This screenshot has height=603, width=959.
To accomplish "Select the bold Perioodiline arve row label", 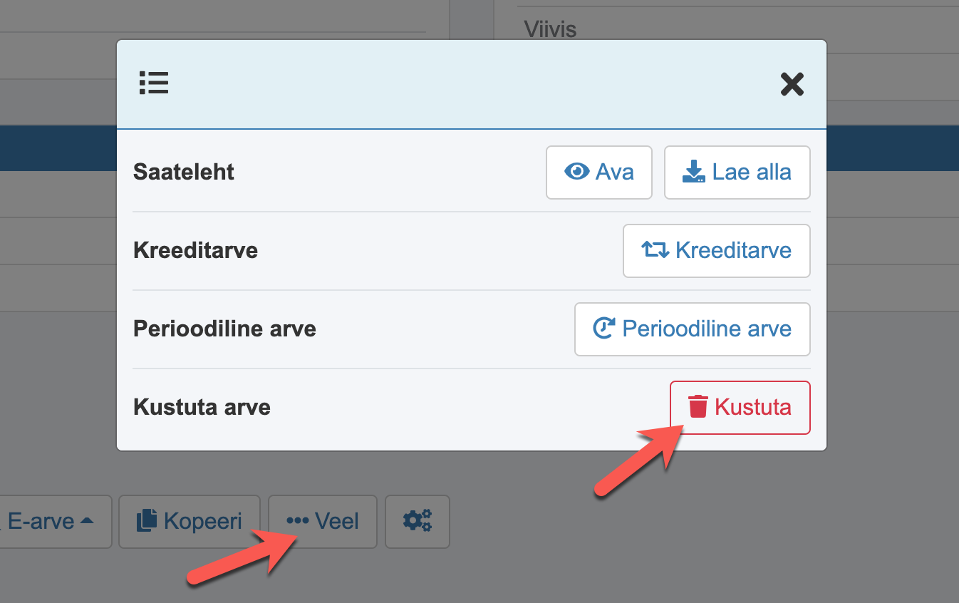I will point(224,329).
